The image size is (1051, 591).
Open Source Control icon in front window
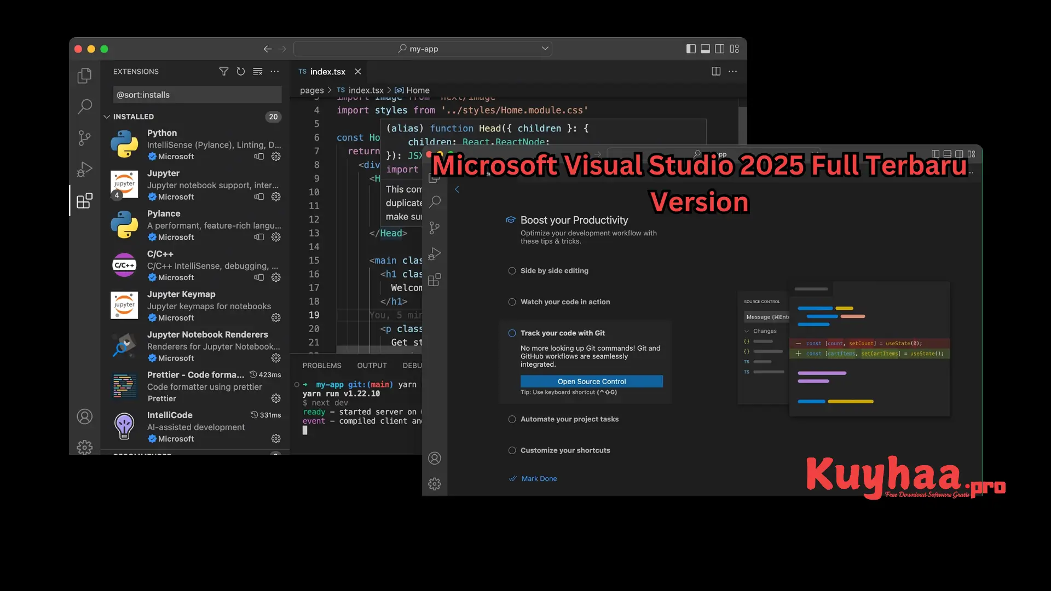(435, 228)
